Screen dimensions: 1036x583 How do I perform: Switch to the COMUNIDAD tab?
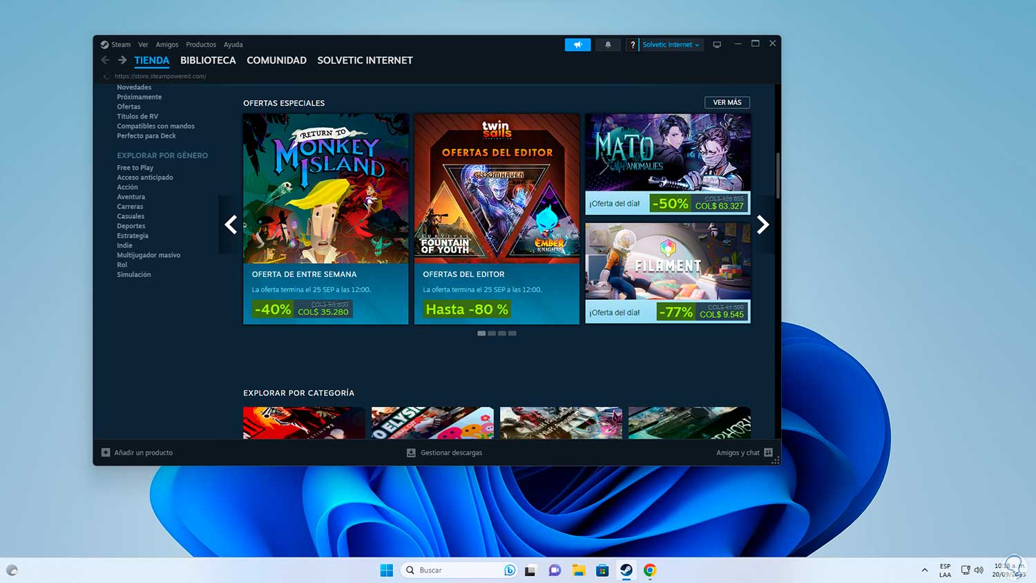click(277, 60)
